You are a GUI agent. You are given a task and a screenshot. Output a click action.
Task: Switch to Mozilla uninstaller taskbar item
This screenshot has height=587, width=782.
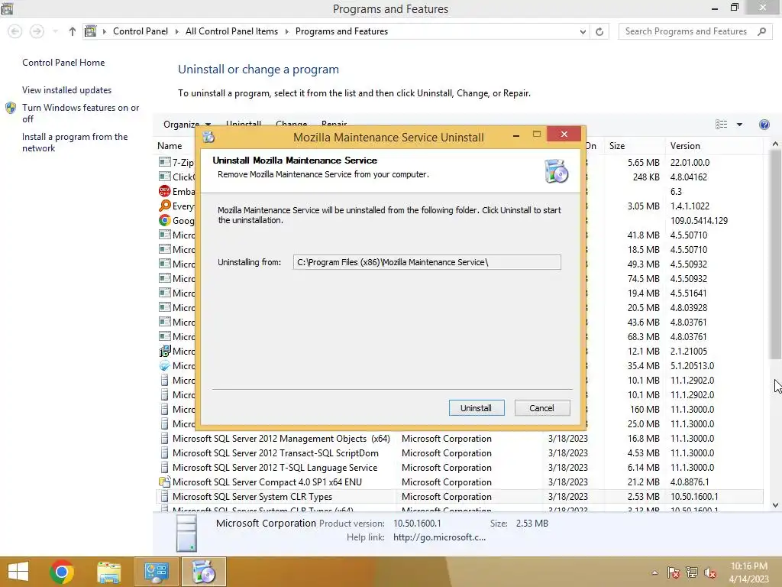(203, 572)
